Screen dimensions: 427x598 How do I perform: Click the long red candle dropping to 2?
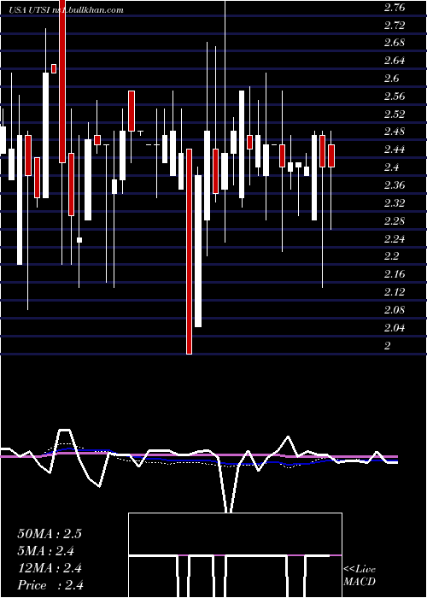tap(189, 251)
